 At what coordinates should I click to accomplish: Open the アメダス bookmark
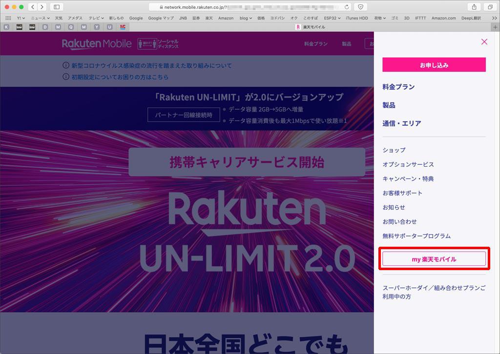coord(75,18)
